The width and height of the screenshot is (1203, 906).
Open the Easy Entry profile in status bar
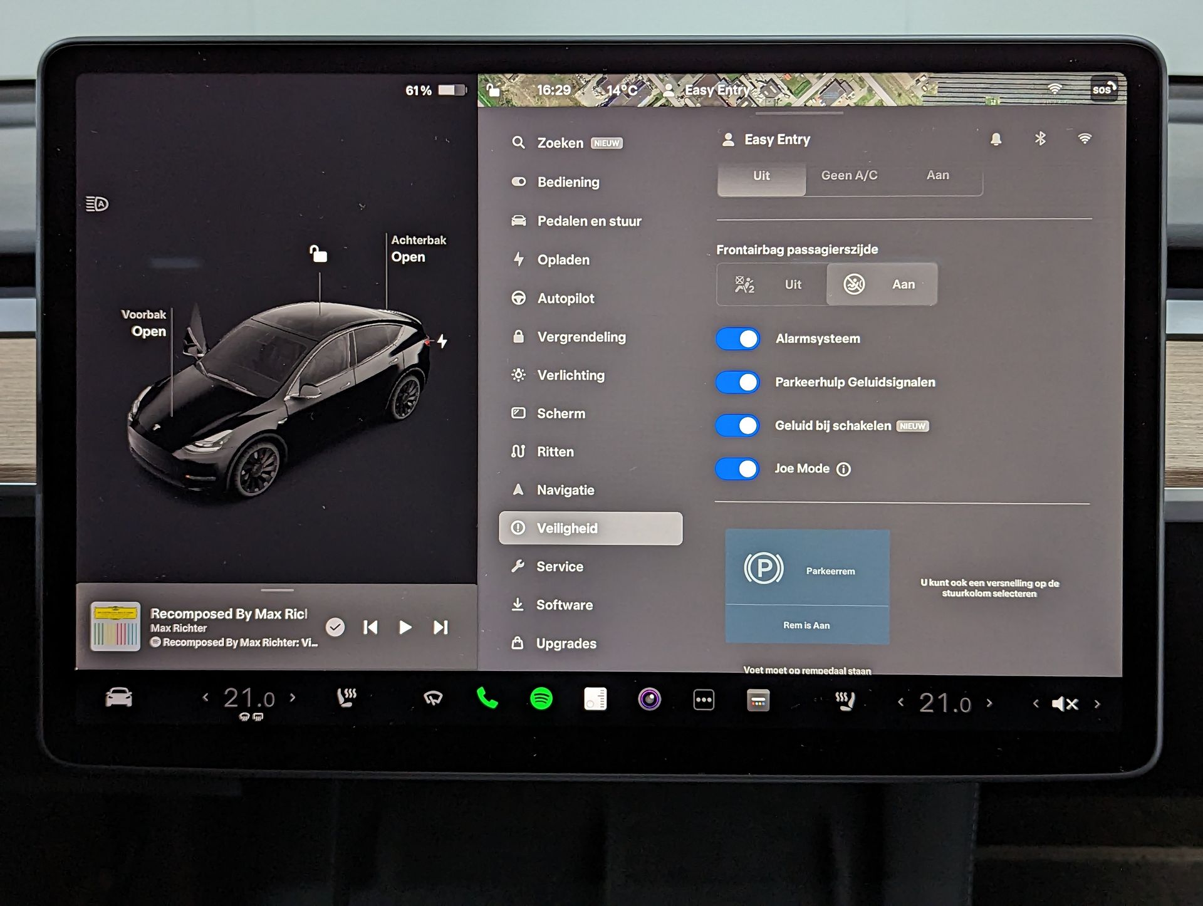[x=706, y=90]
